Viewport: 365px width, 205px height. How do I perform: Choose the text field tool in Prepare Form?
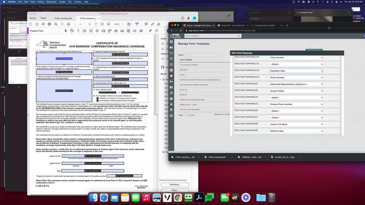coord(84,31)
